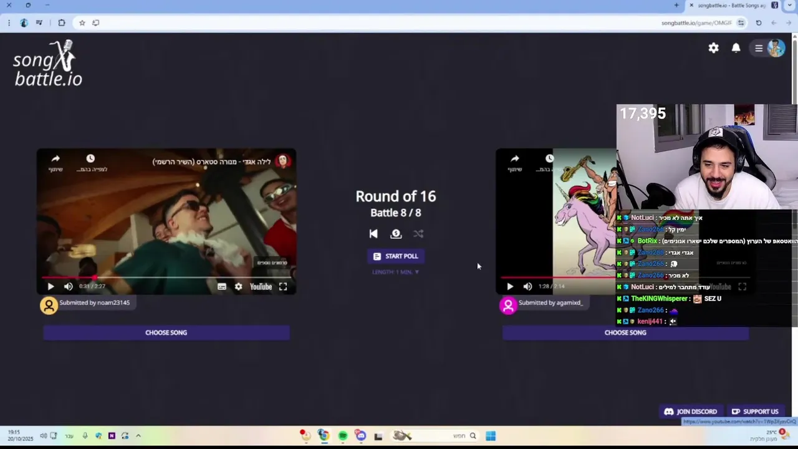Open the left video's Hebrew title link

click(212, 162)
